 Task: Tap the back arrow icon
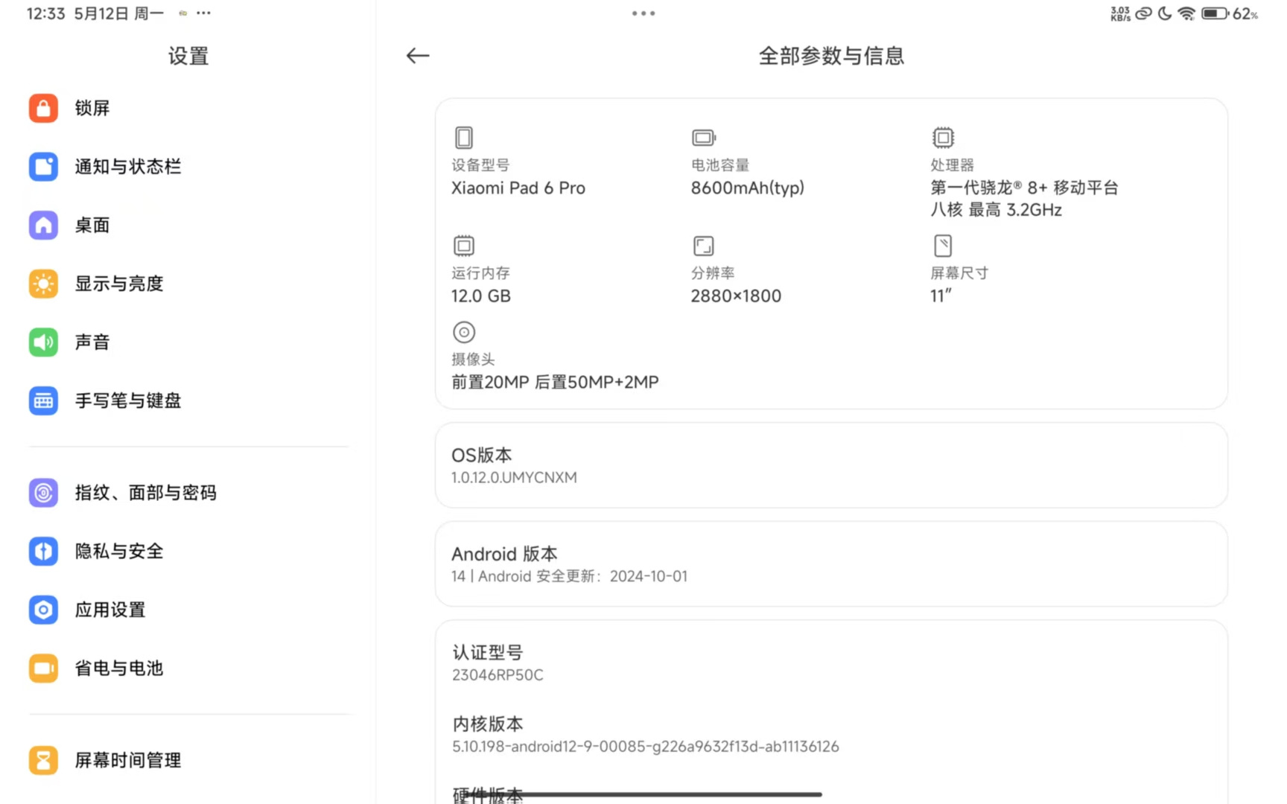418,56
